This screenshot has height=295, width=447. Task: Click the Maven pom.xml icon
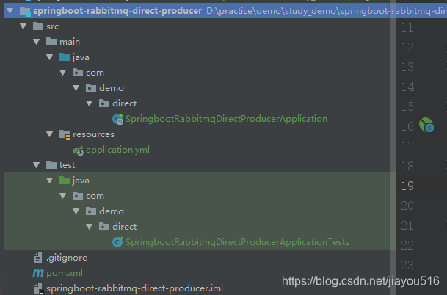tap(38, 273)
